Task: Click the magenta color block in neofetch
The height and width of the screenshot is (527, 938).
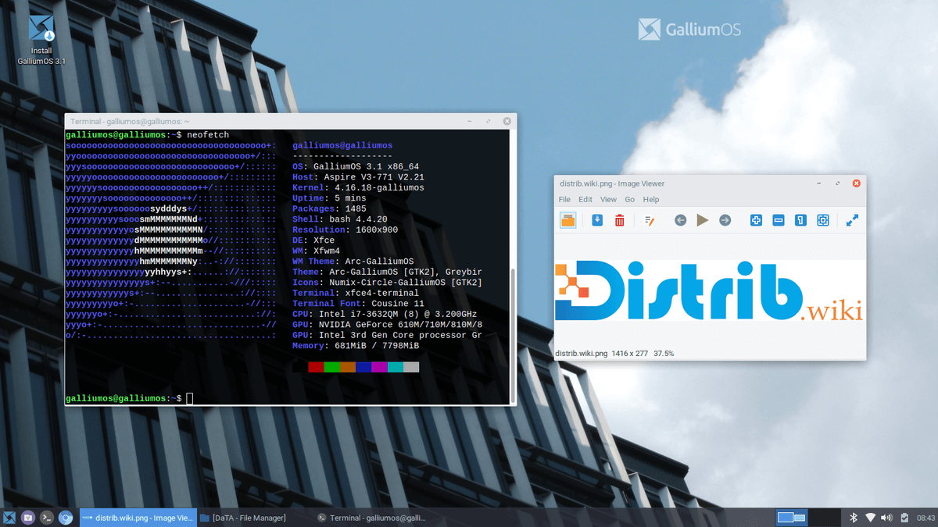Action: coord(379,367)
